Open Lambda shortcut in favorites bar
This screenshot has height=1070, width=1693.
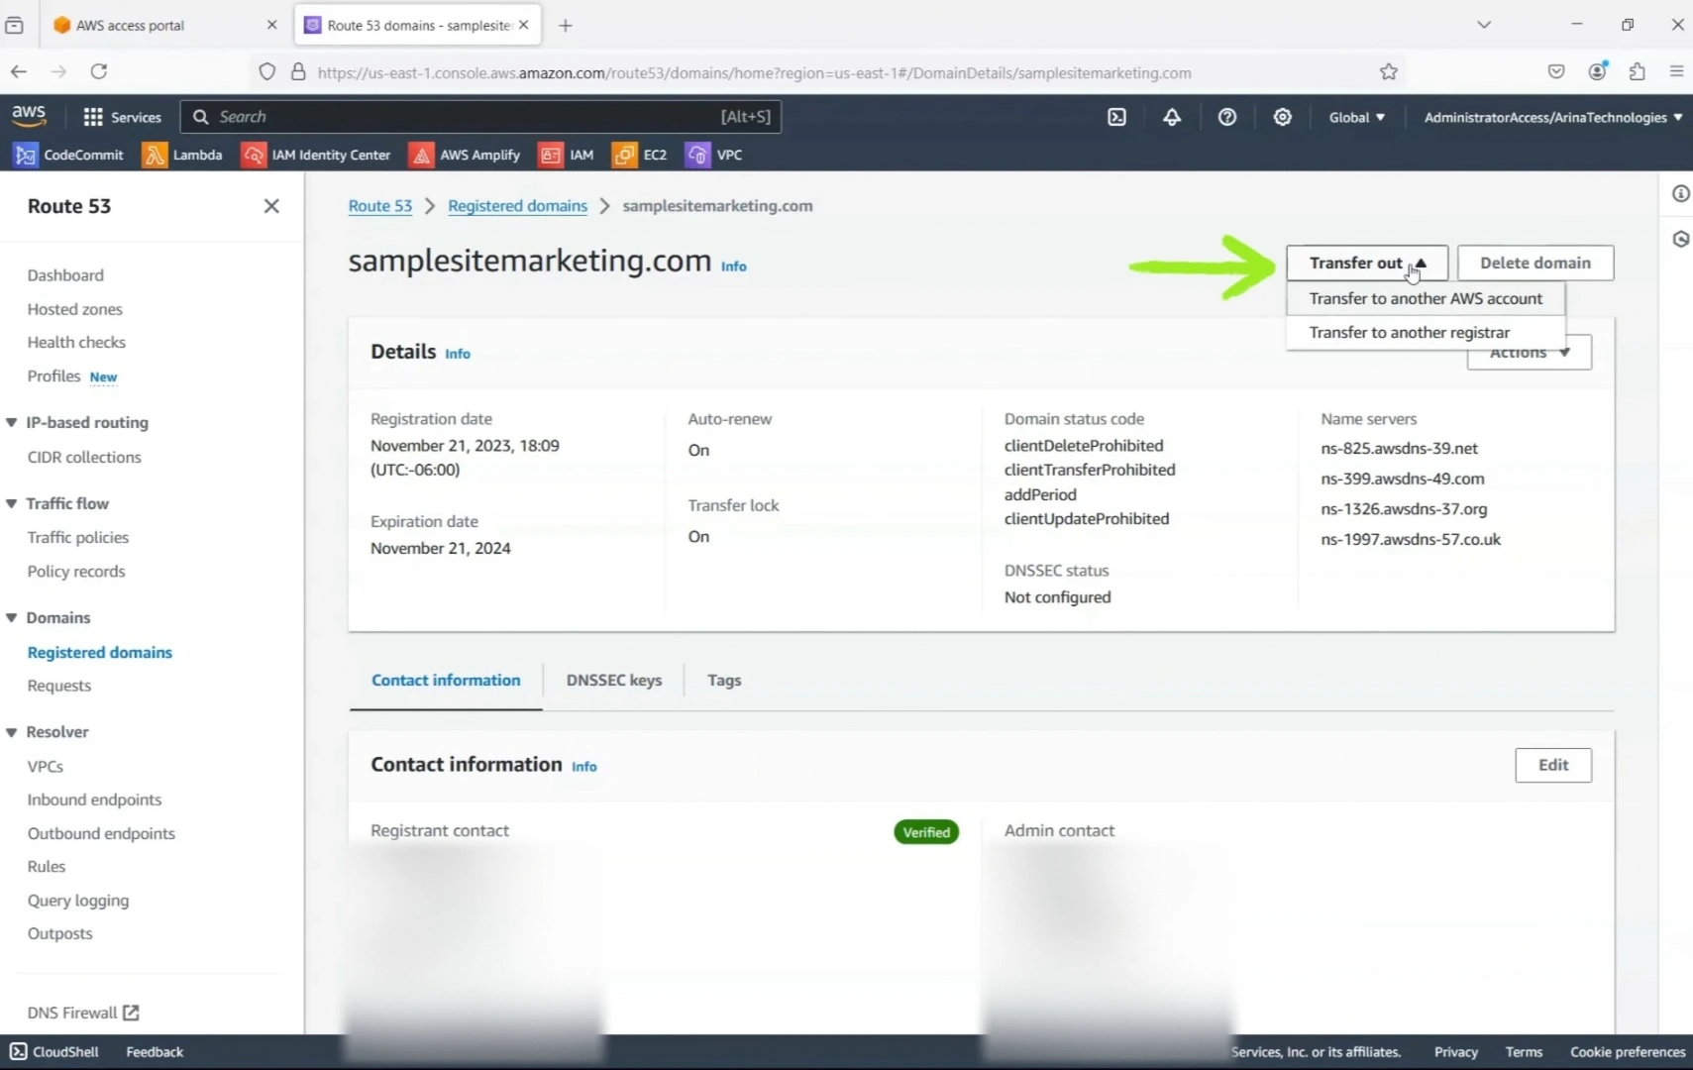tap(183, 155)
